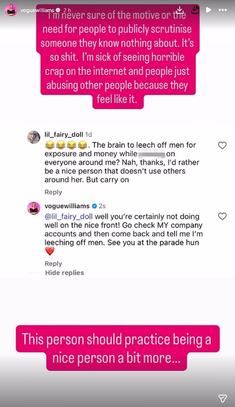Select the voguewilliams username in story header
Image resolution: width=235 pixels, height=407 pixels.
37,10
